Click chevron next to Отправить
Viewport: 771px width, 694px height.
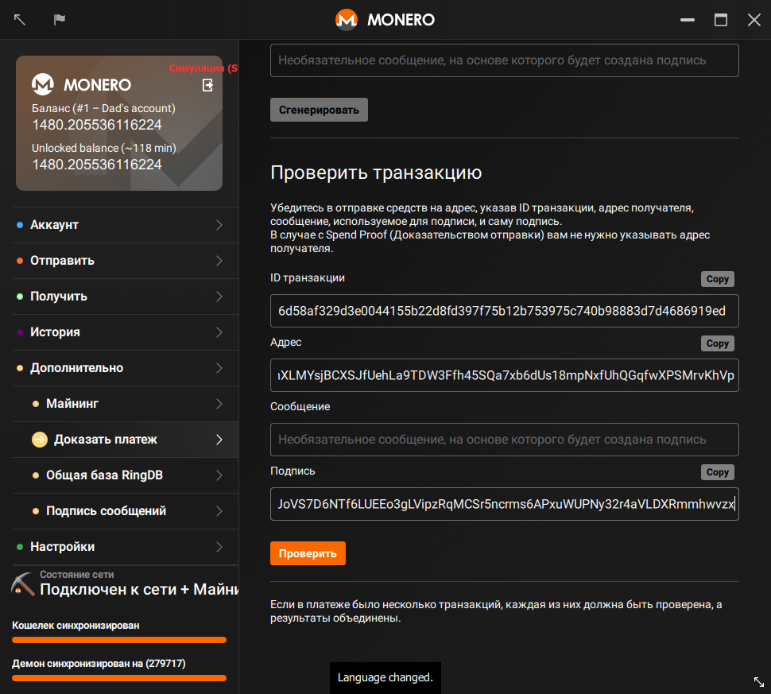219,261
